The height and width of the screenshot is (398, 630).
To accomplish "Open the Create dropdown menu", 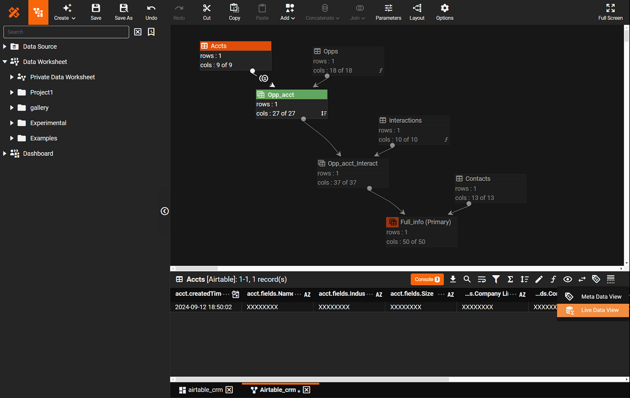I will pyautogui.click(x=65, y=12).
